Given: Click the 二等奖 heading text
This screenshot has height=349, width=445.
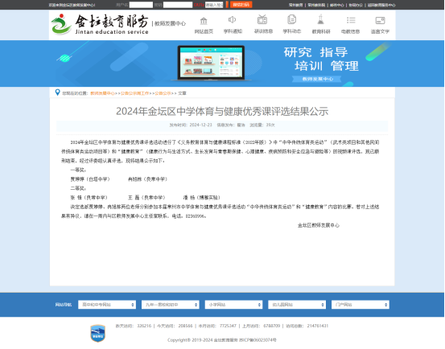Looking at the screenshot, I should 78,188.
